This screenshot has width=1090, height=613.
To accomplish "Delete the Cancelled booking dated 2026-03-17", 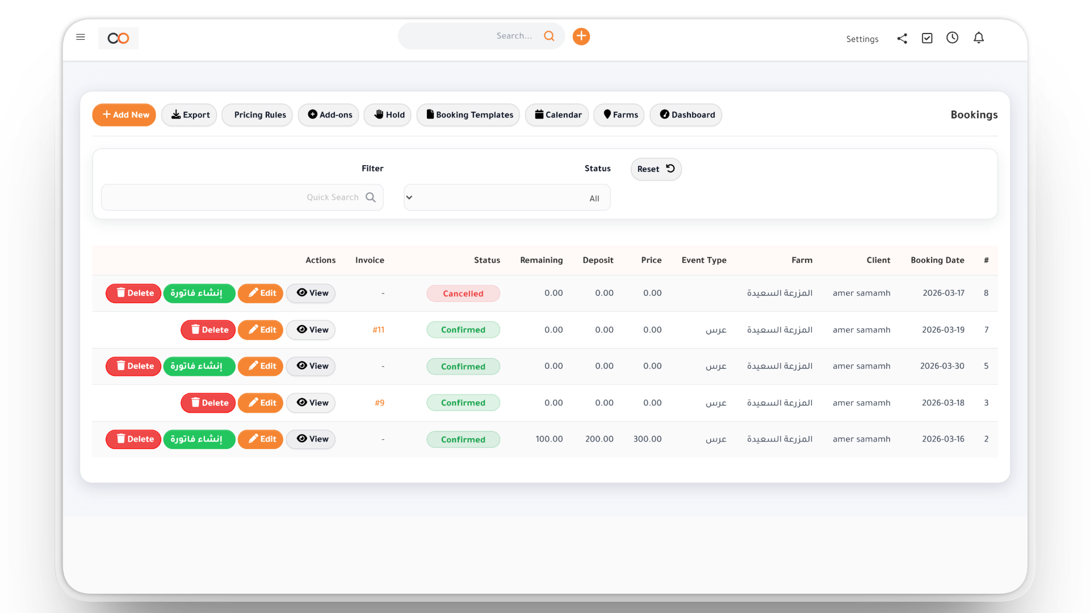I will click(x=133, y=293).
